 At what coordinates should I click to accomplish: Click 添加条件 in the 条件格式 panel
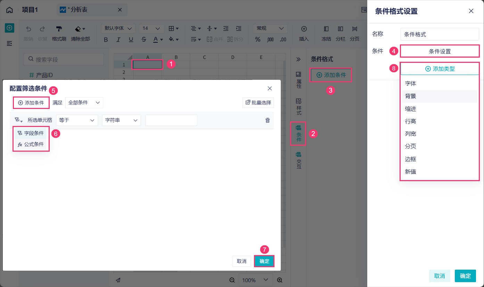click(331, 75)
